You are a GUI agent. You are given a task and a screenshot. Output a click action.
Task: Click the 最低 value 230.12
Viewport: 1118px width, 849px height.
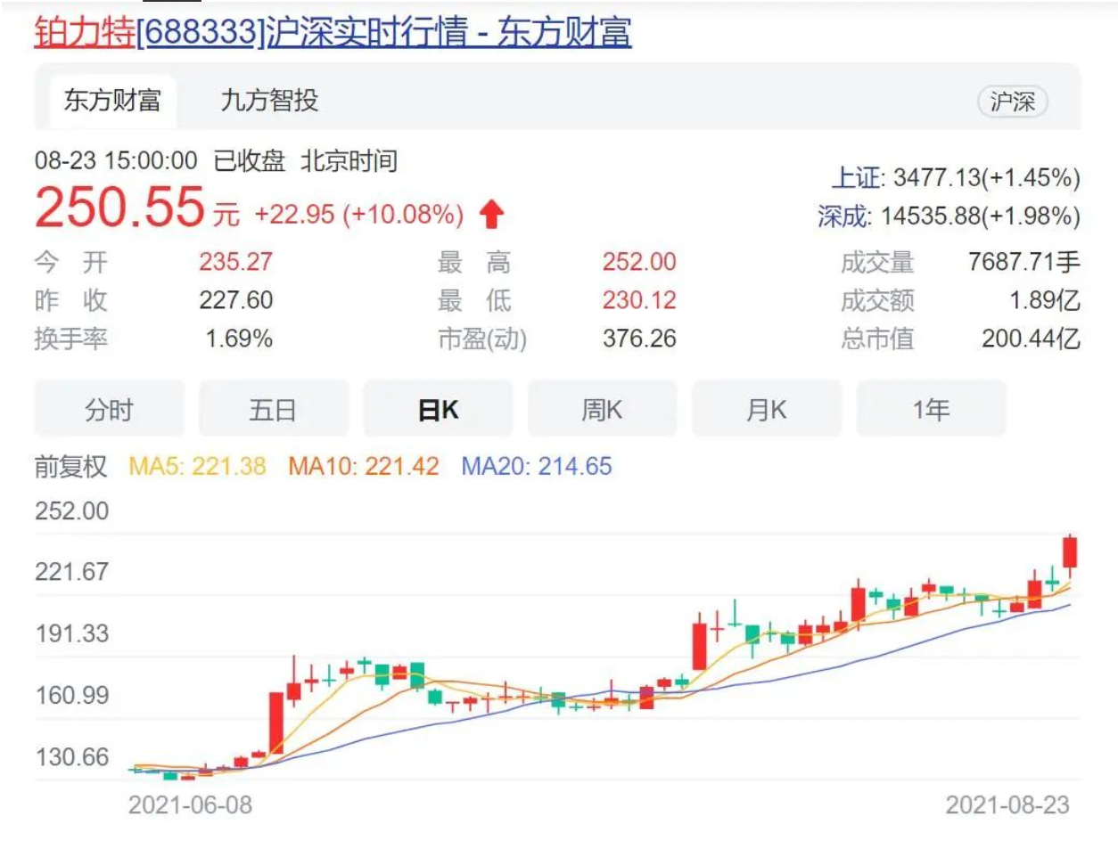tap(639, 300)
